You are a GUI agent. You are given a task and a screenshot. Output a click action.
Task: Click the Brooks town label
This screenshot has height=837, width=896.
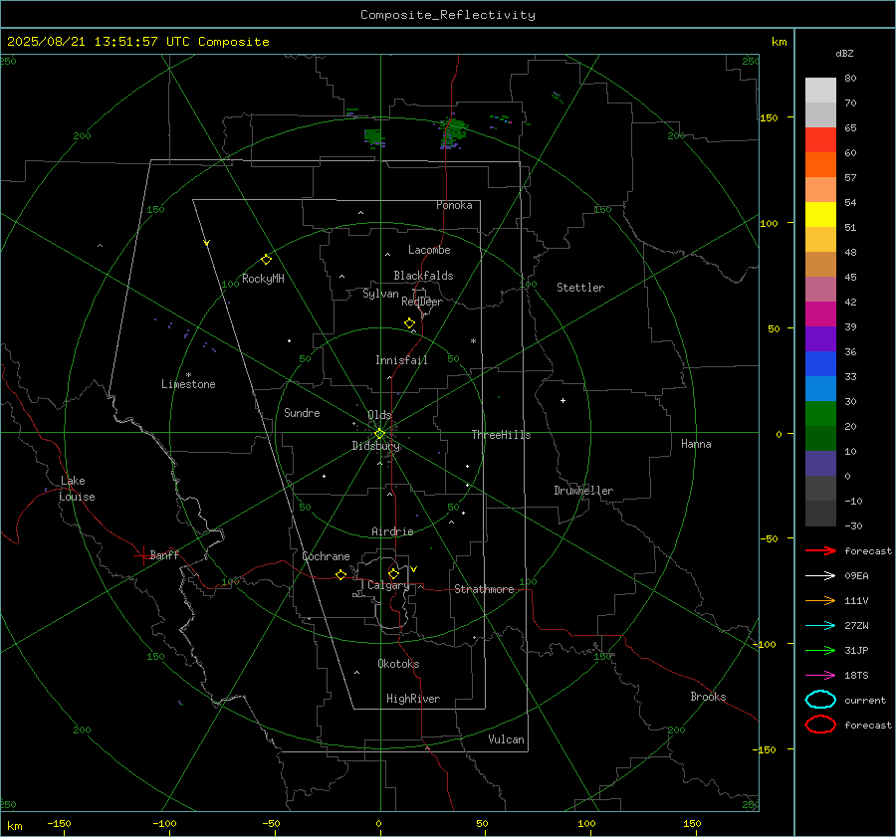click(708, 697)
